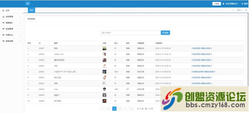Click the ID cell 226452
Screen dimensions: 250x113
[x=42, y=78]
